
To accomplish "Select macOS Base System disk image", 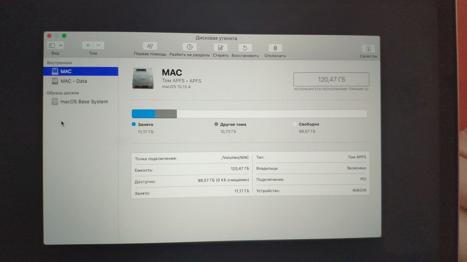I will [x=81, y=102].
